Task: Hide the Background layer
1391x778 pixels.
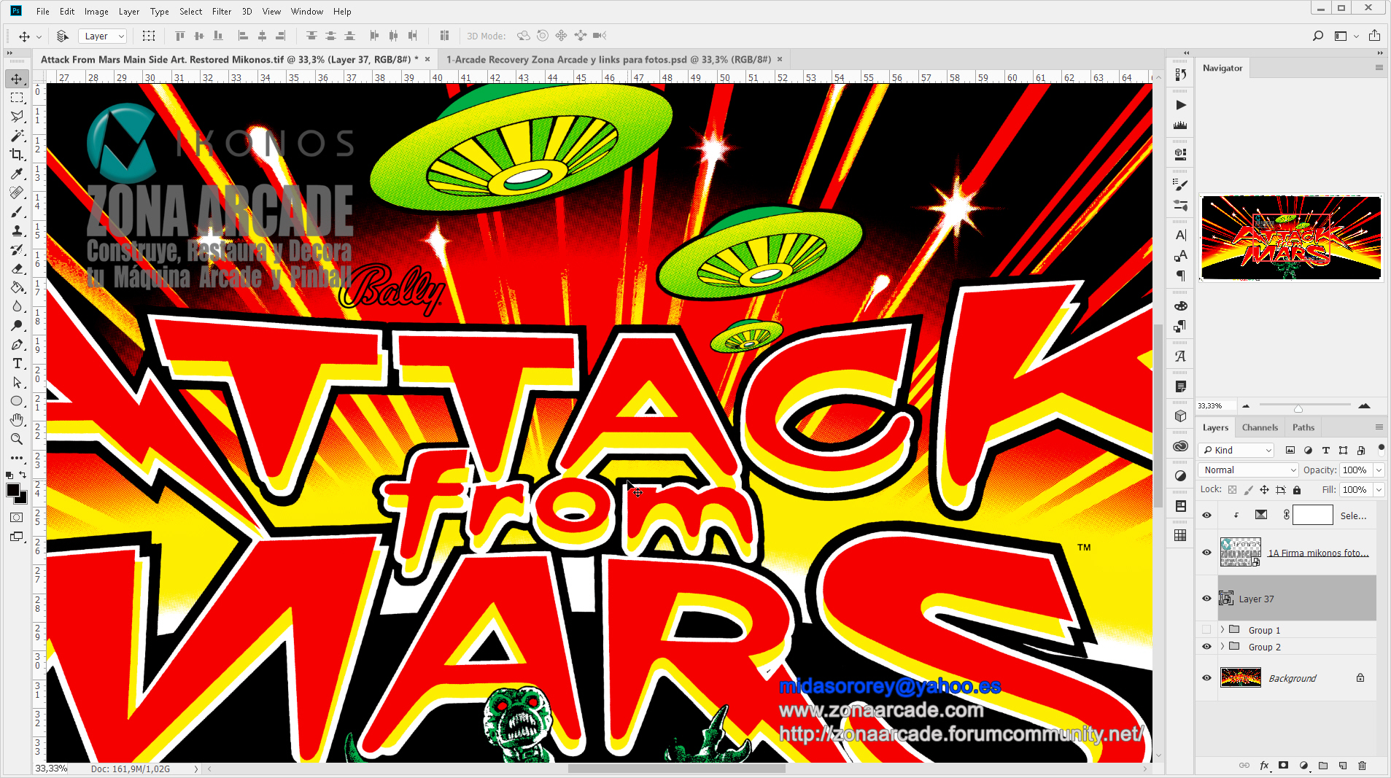Action: 1206,677
